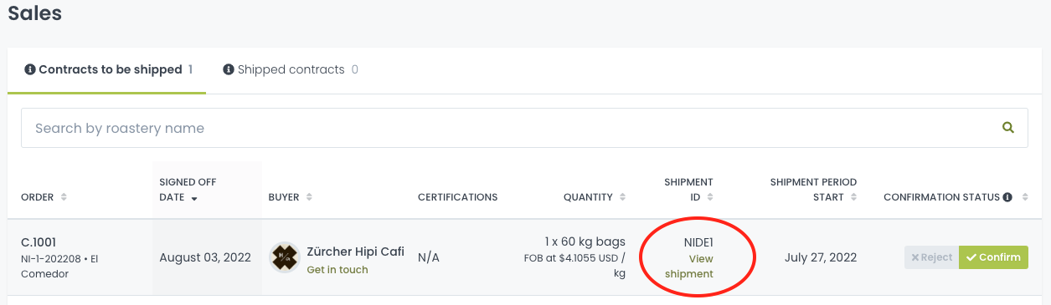Switch to Shipped contracts tab
Image resolution: width=1051 pixels, height=305 pixels.
[x=291, y=70]
